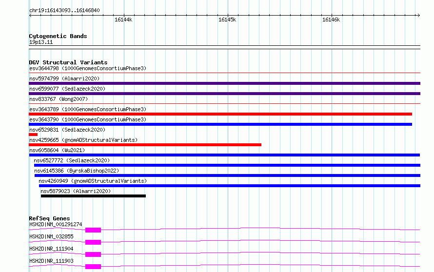The width and height of the screenshot is (434, 272).
Task: Select the esv3643789 red variant bar
Action: point(220,114)
